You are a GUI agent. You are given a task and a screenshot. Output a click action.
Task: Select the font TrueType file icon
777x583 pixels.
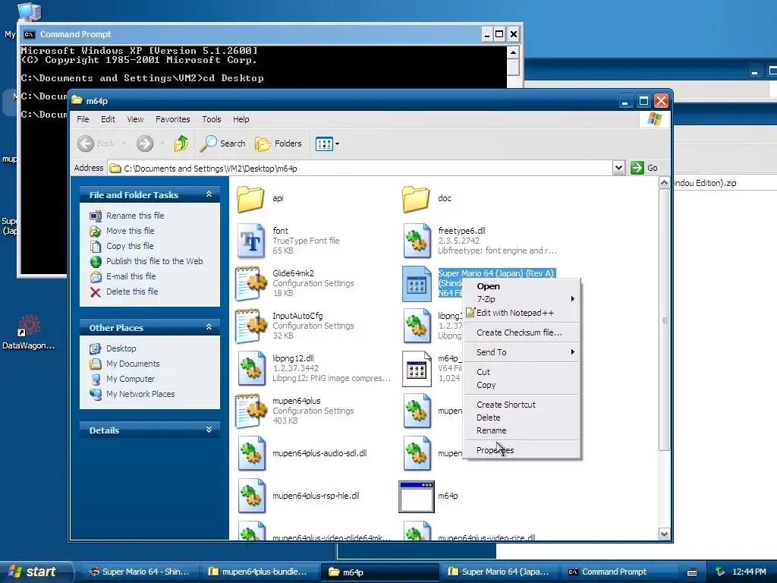coord(251,241)
